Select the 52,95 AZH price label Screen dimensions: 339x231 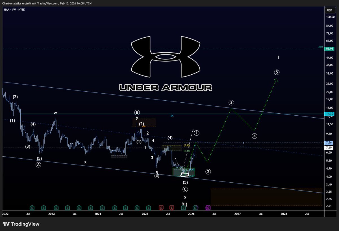[329, 49]
